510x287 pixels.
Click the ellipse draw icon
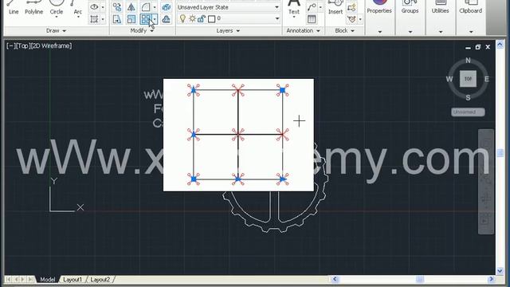click(94, 7)
